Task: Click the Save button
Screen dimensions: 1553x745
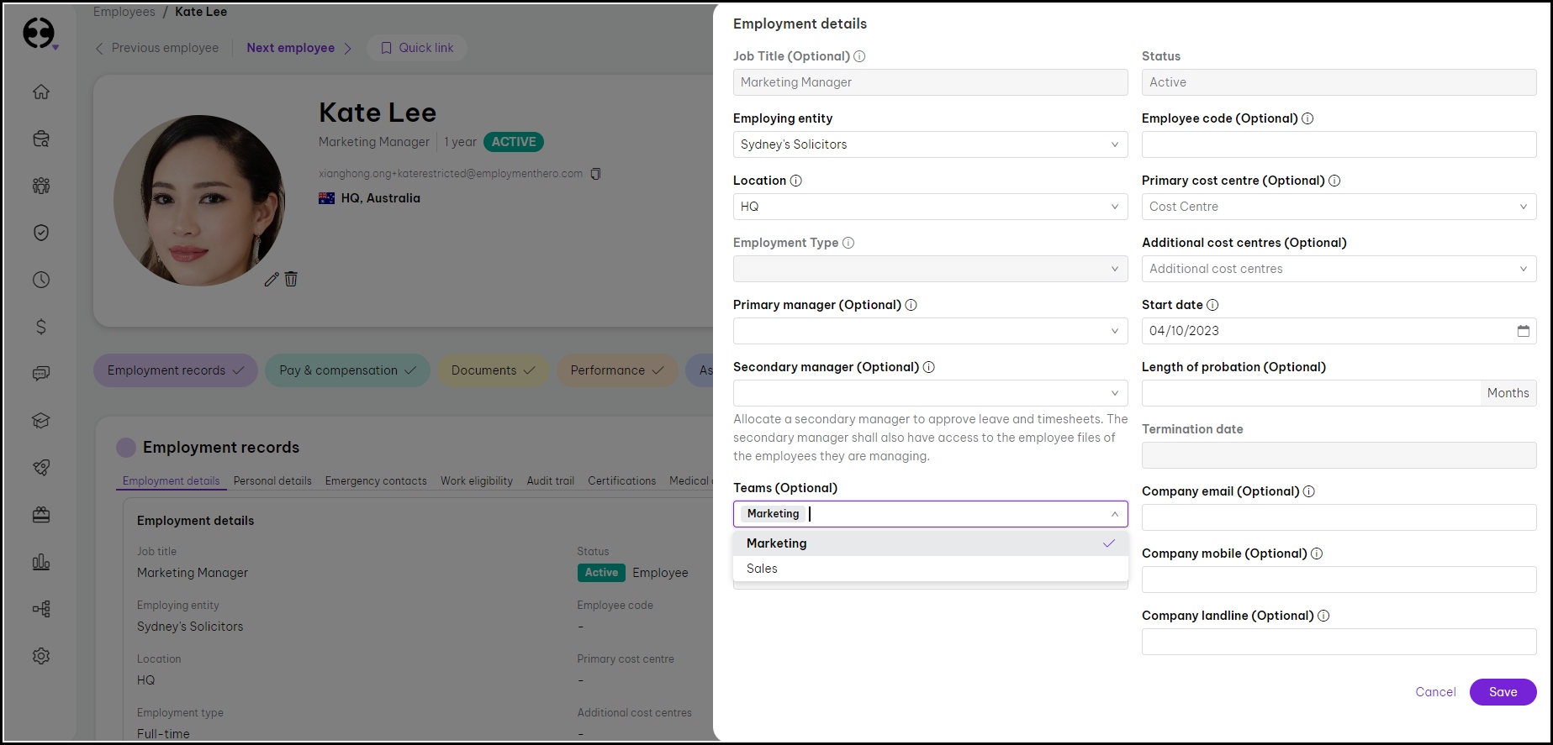Action: [x=1503, y=692]
